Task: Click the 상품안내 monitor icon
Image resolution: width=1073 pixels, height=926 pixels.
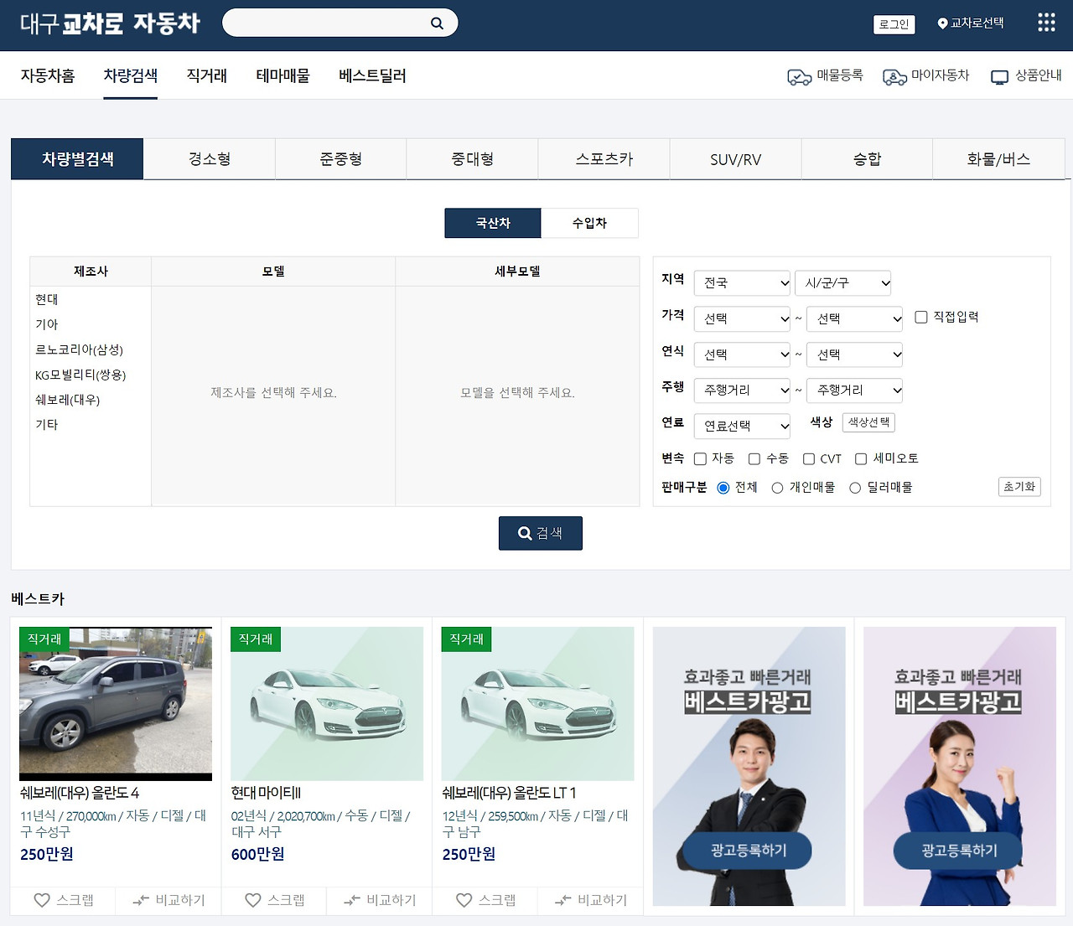Action: pyautogui.click(x=999, y=77)
